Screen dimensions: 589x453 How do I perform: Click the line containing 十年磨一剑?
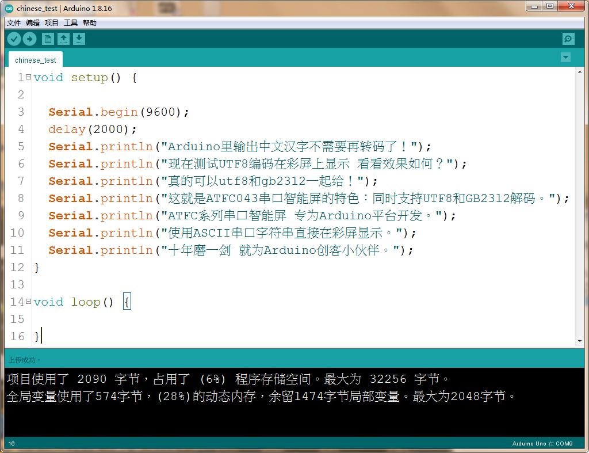pos(231,250)
